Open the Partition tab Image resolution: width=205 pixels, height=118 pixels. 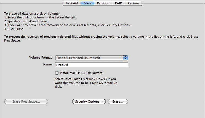click(103, 3)
